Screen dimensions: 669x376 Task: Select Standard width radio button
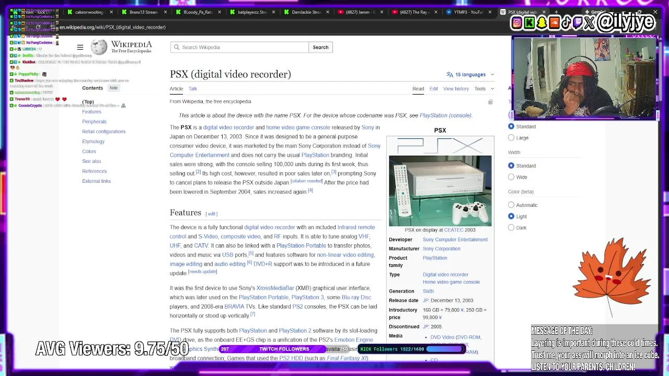(511, 166)
